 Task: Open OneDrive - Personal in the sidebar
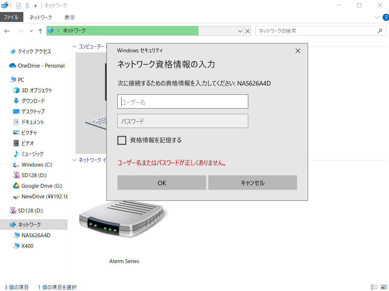[x=41, y=66]
